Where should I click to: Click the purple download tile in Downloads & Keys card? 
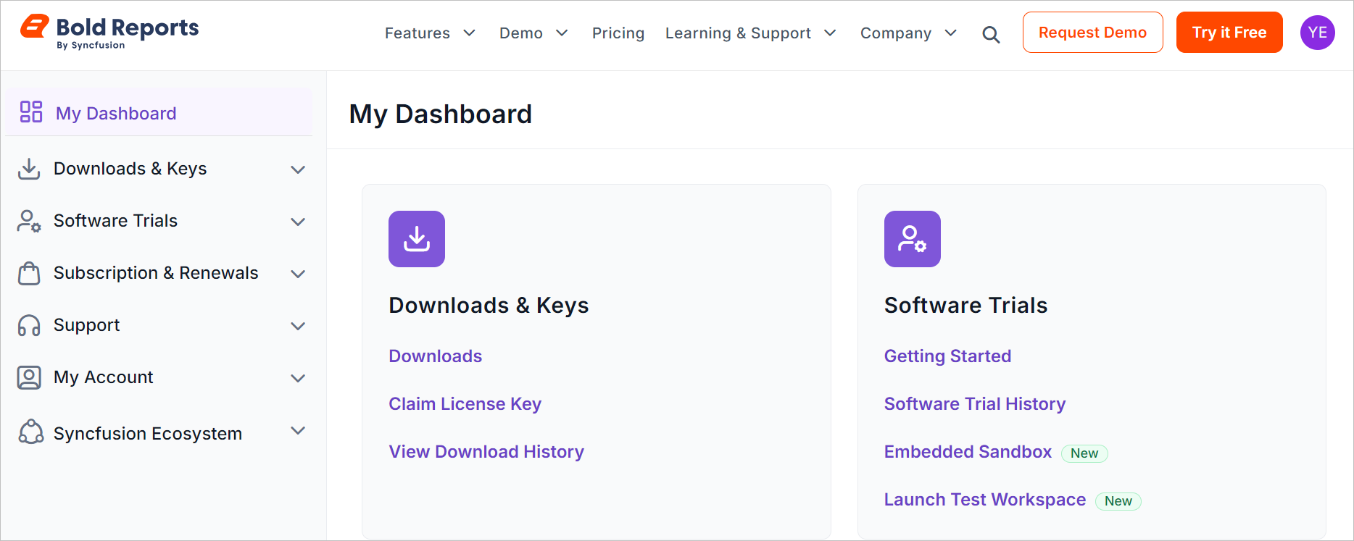pyautogui.click(x=417, y=239)
